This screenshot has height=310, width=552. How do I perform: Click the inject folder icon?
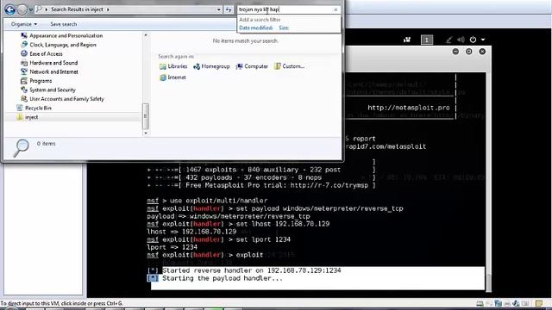[20, 117]
